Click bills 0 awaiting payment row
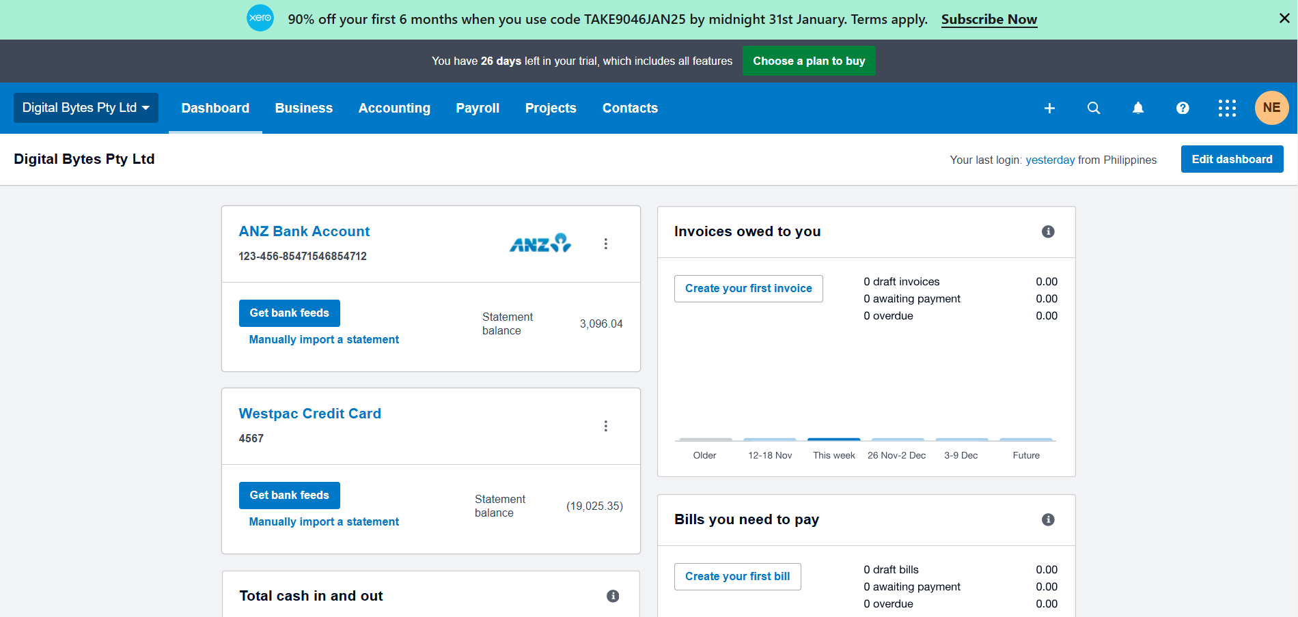 (x=961, y=586)
